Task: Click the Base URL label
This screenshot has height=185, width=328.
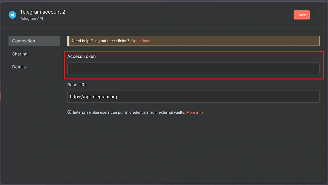Action: pos(77,85)
